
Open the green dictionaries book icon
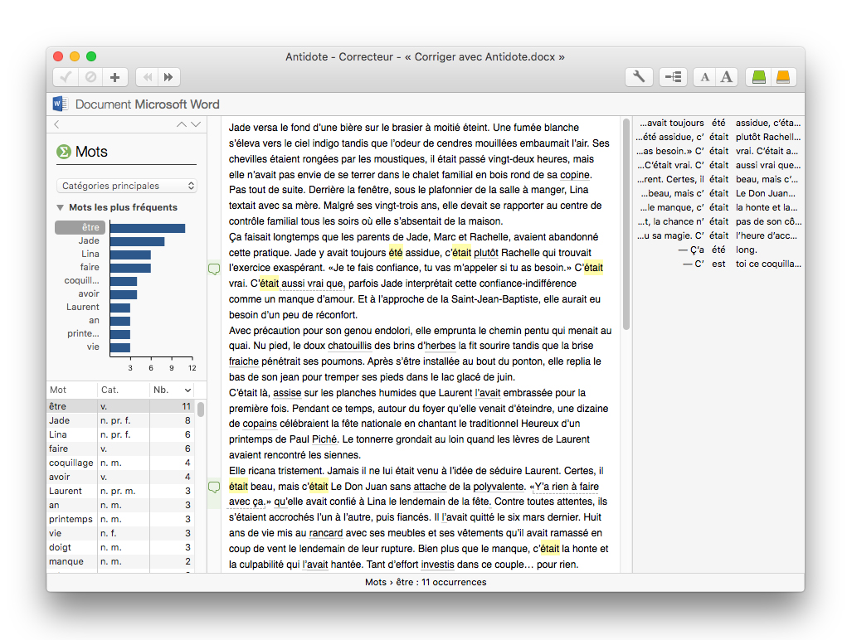[758, 77]
